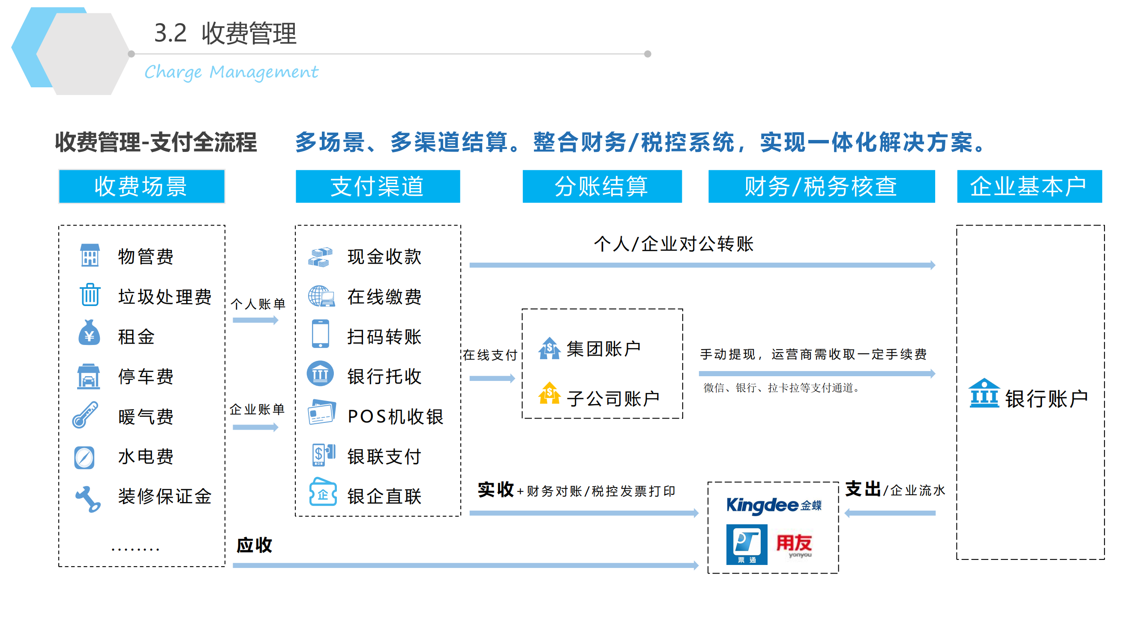
Task: Click the bank account building icon
Action: click(984, 393)
